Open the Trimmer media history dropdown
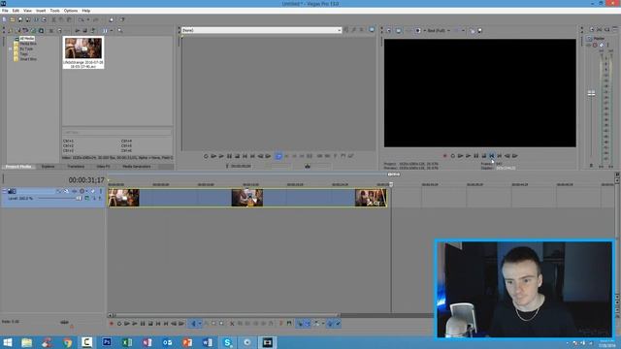 [339, 30]
